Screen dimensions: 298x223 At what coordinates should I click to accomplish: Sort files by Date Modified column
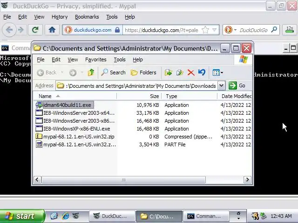coord(235,96)
